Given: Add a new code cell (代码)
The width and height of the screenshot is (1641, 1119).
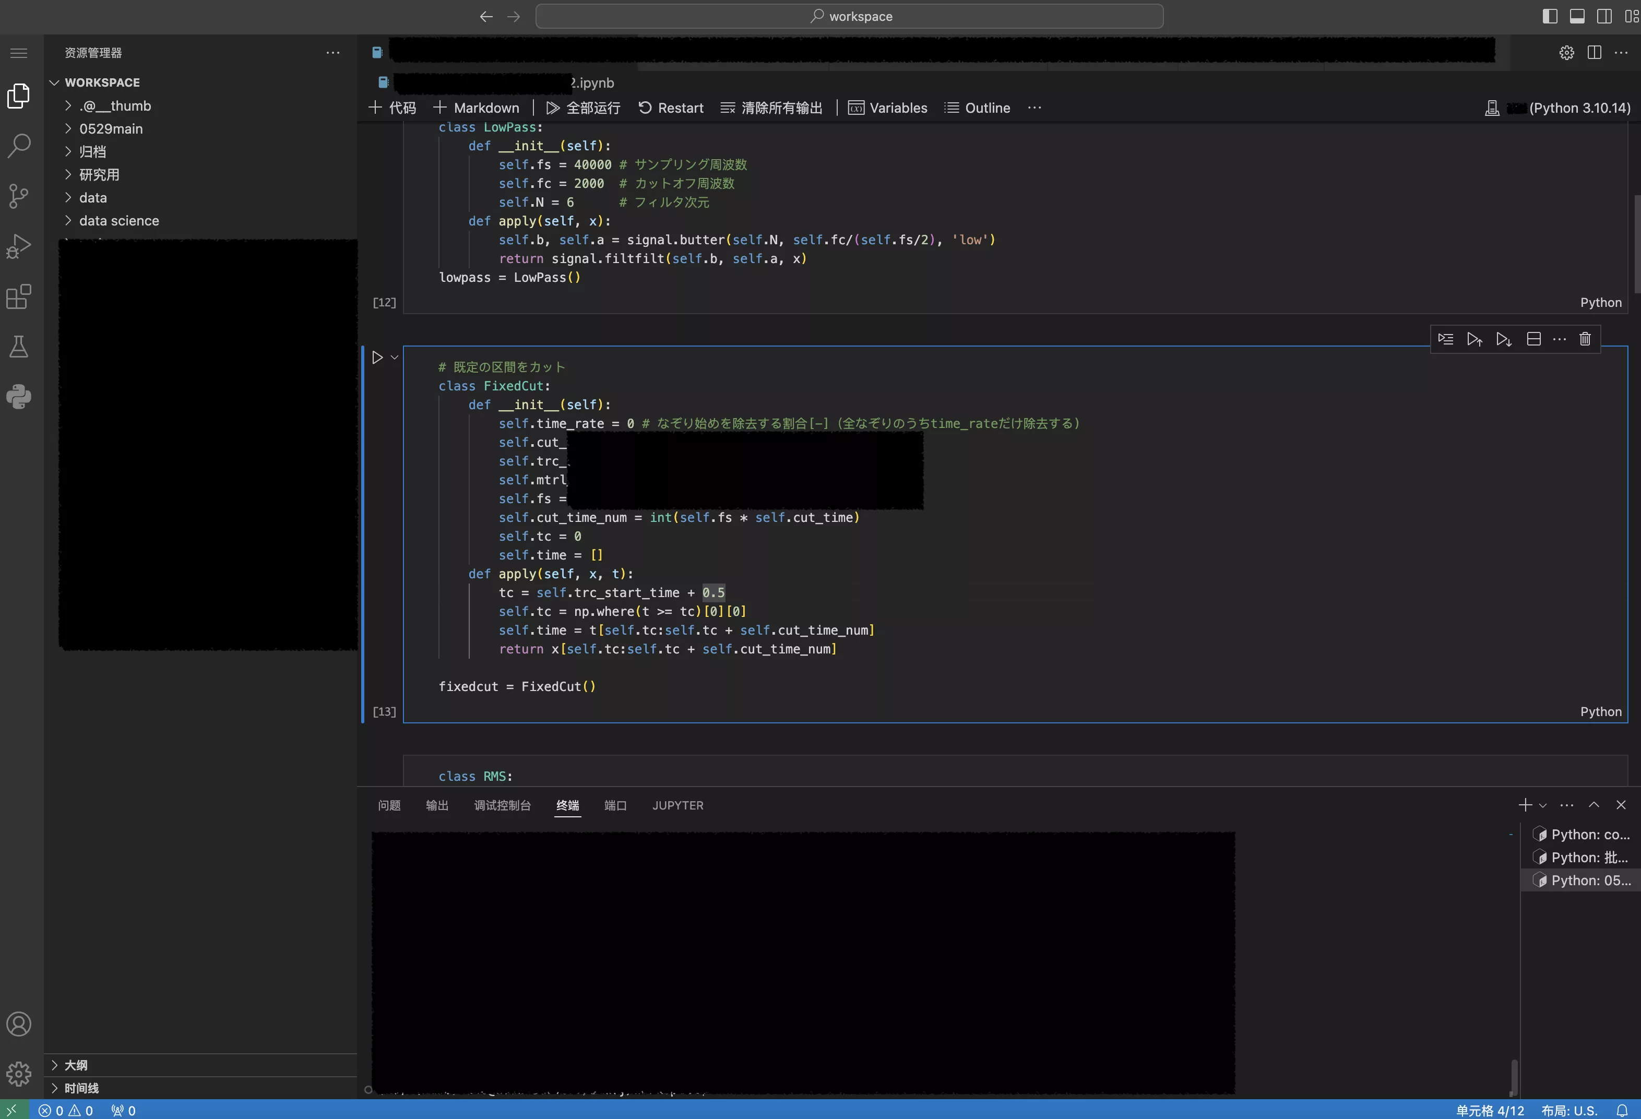Looking at the screenshot, I should pyautogui.click(x=393, y=108).
